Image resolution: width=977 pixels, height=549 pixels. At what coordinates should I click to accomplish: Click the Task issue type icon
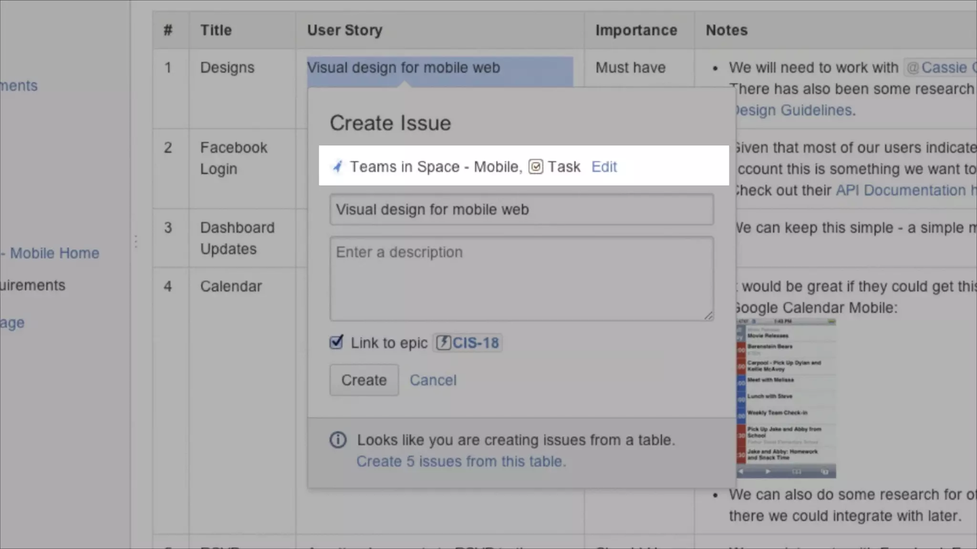pyautogui.click(x=536, y=167)
